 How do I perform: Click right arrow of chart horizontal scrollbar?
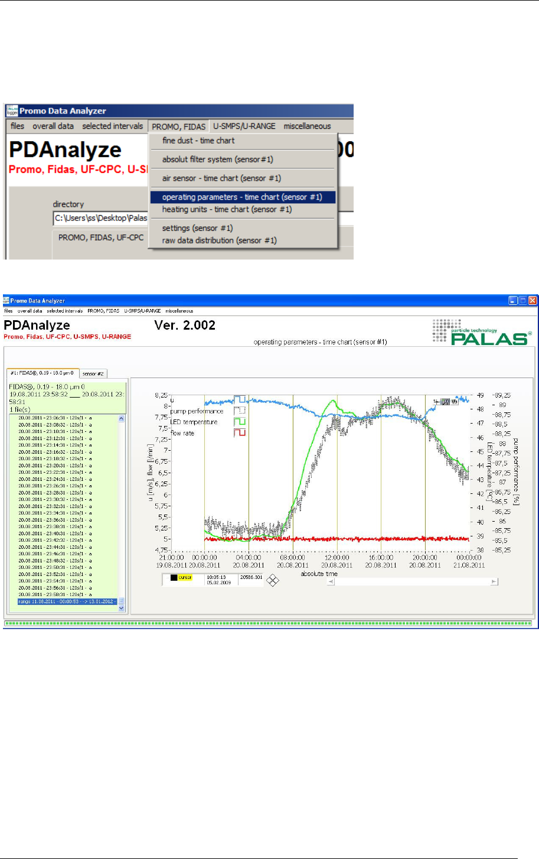point(494,581)
